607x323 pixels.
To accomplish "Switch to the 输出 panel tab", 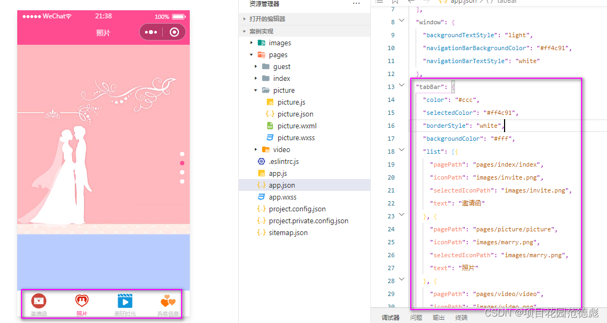I will tap(439, 318).
